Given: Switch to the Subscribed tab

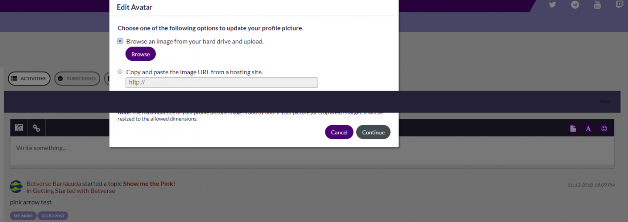Looking at the screenshot, I should pyautogui.click(x=77, y=79).
